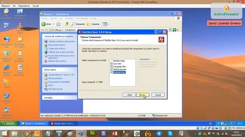The width and height of the screenshot is (245, 137).
Task: Switch to FileZilla Client taskbar button
Action: 63,123
